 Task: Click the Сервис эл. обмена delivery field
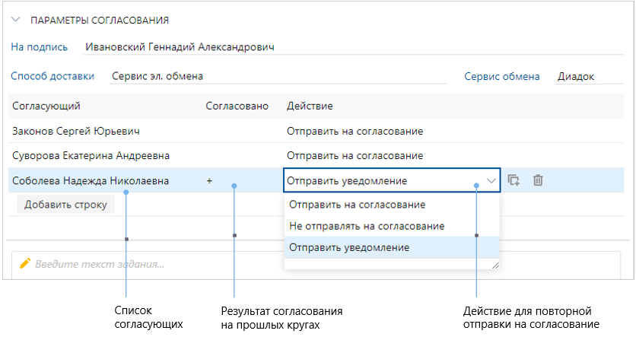(x=157, y=76)
